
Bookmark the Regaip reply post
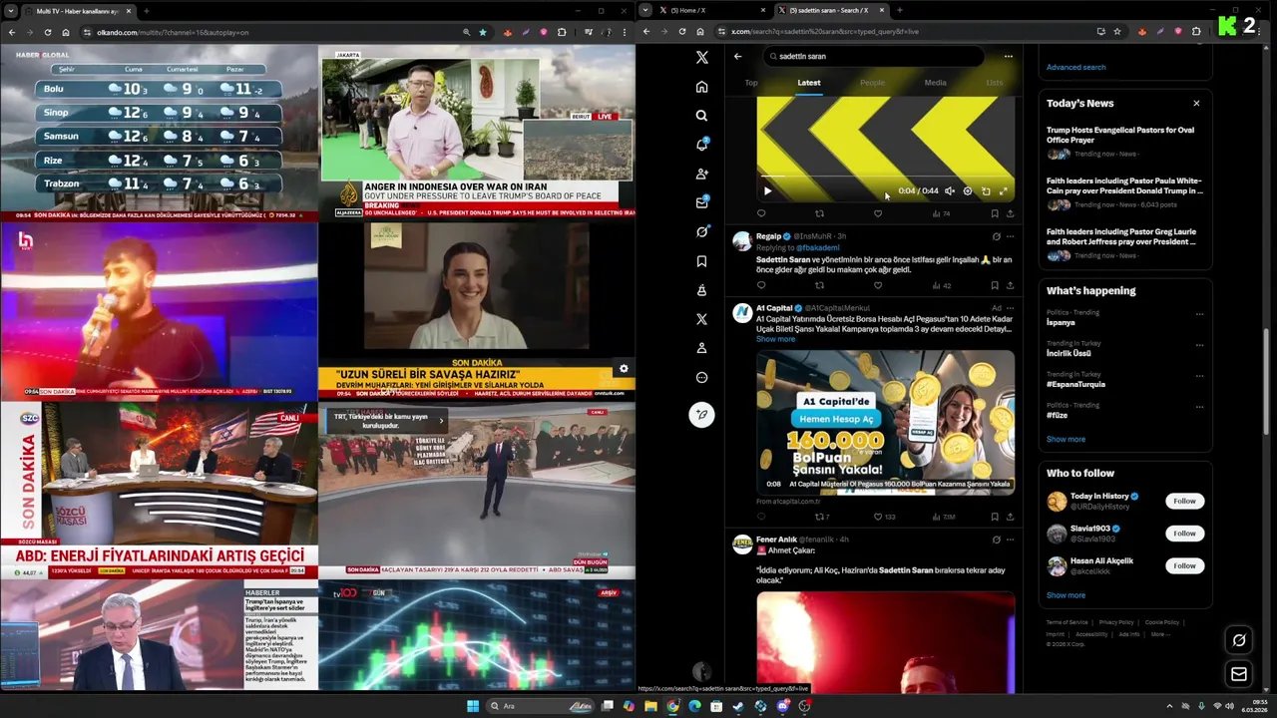click(995, 285)
